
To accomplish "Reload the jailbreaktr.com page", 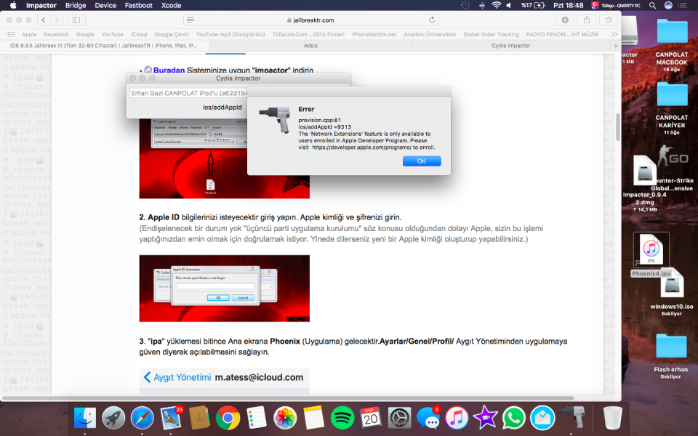I will click(x=433, y=20).
